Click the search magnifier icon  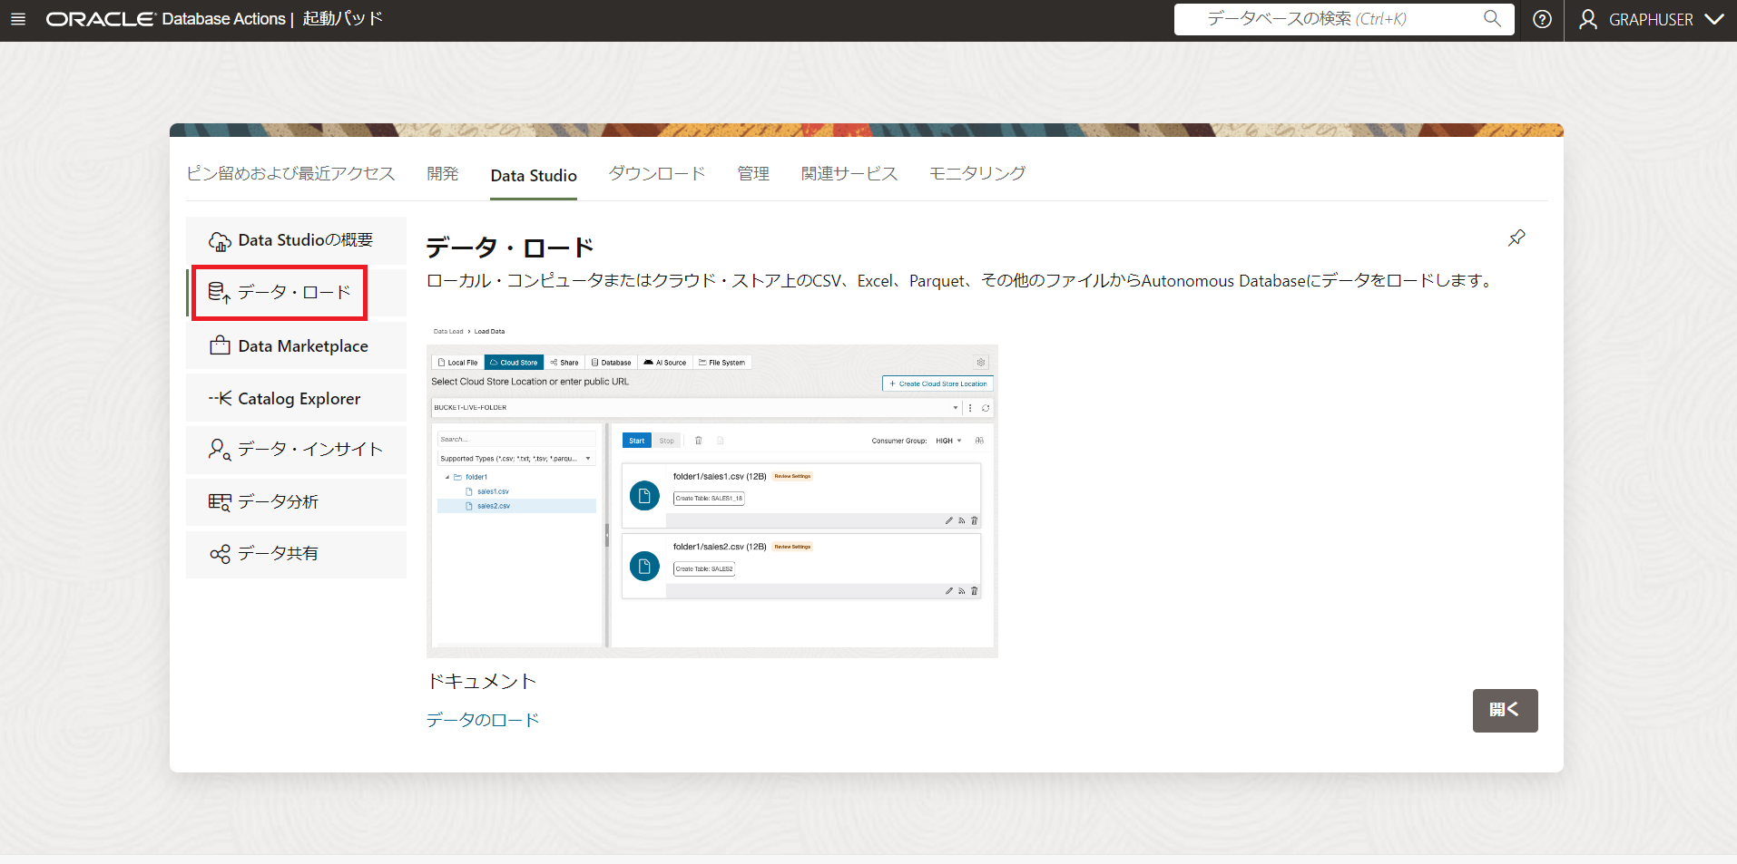[1492, 19]
